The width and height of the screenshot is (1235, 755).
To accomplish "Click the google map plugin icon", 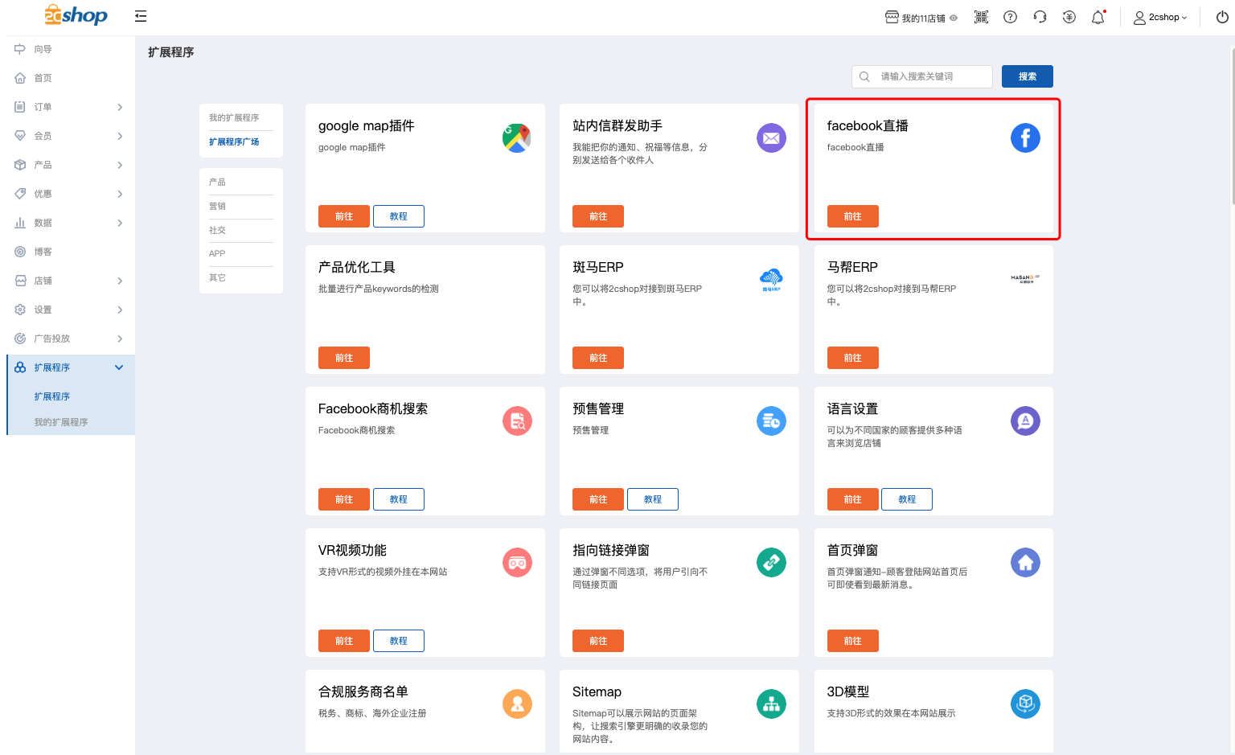I will click(517, 138).
